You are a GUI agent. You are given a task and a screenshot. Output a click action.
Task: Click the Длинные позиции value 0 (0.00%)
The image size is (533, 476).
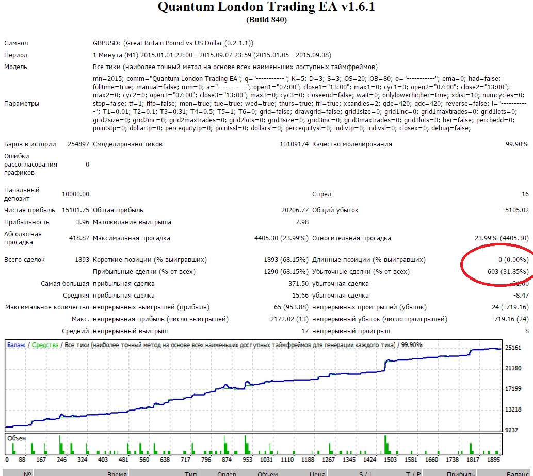pyautogui.click(x=513, y=260)
